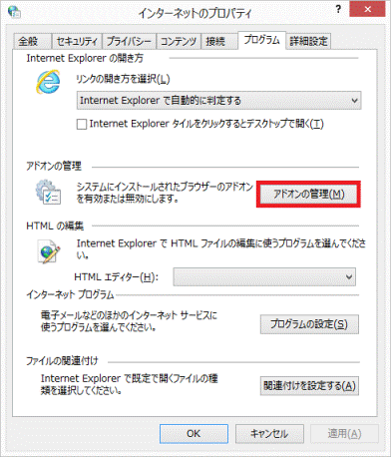Go to the 接続 tab
The width and height of the screenshot is (391, 457).
point(219,41)
